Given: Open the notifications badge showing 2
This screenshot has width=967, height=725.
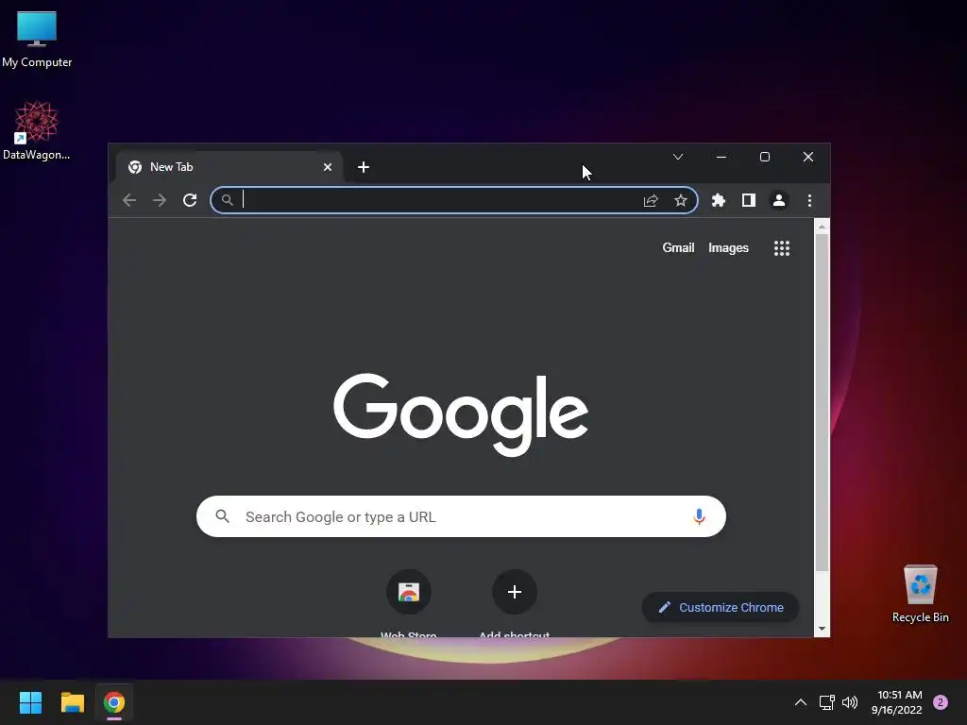Looking at the screenshot, I should tap(941, 702).
